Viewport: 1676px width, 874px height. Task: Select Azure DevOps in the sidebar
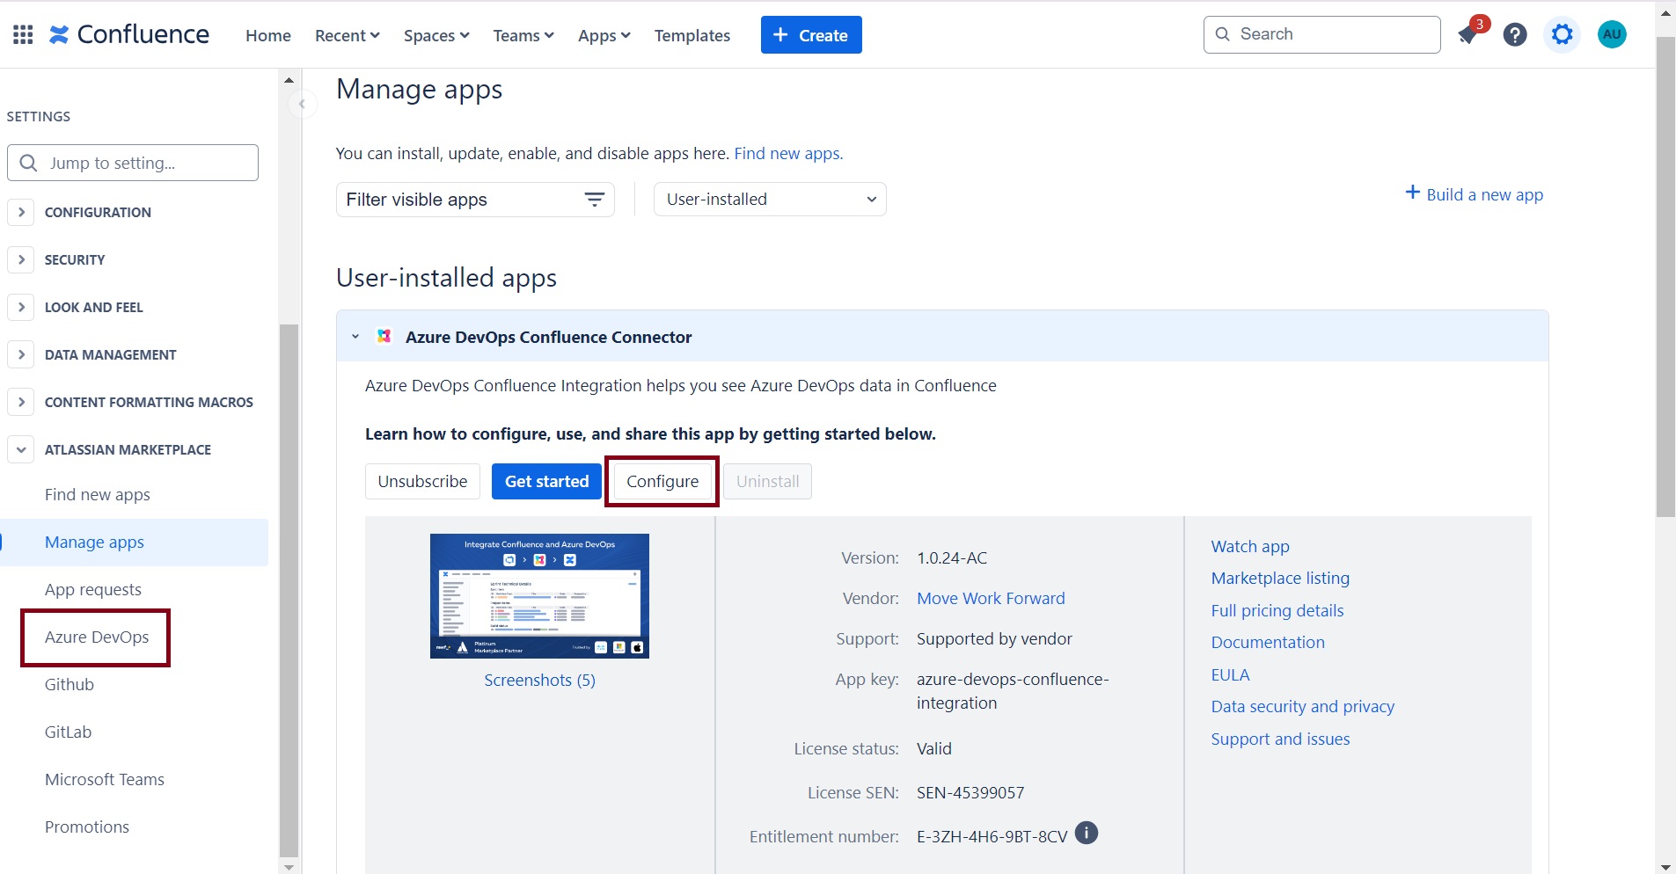point(97,637)
